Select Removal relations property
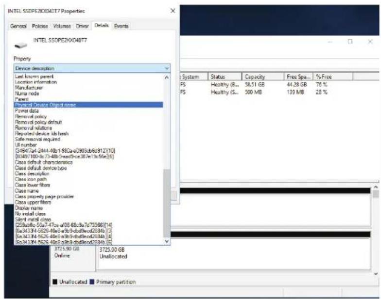381x299 pixels. (x=88, y=128)
